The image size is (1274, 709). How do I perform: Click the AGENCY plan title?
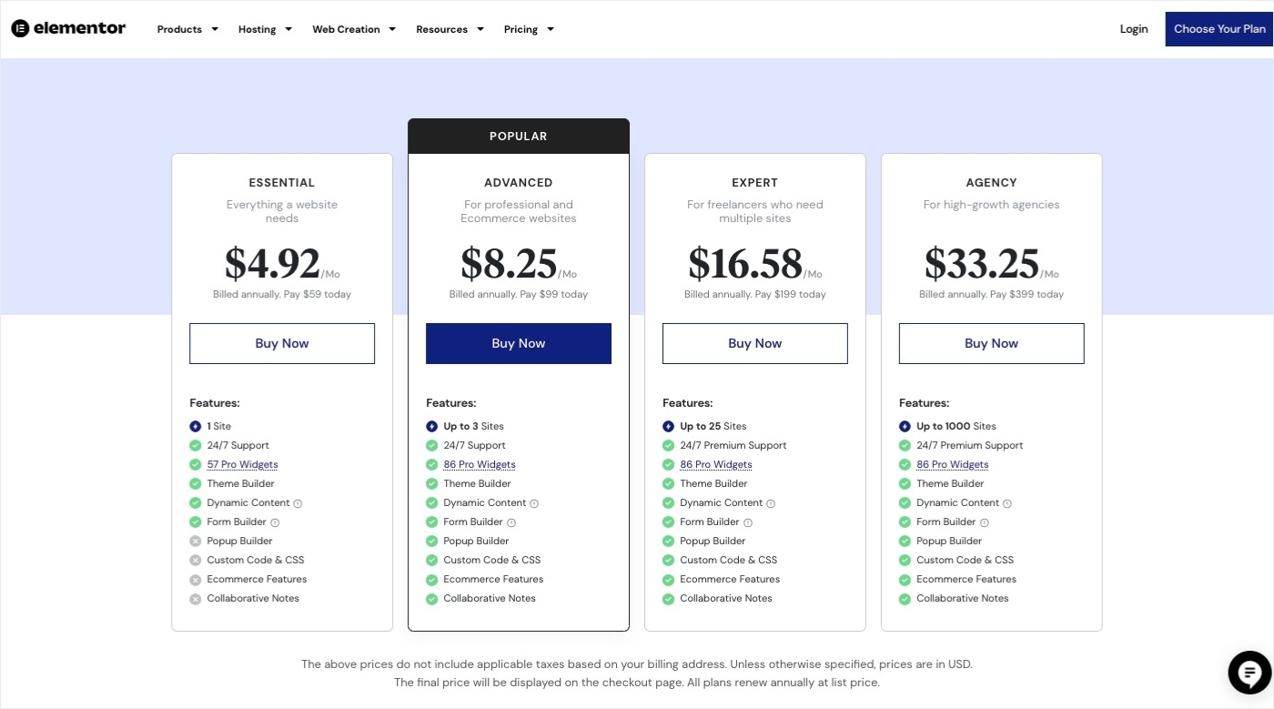point(992,183)
